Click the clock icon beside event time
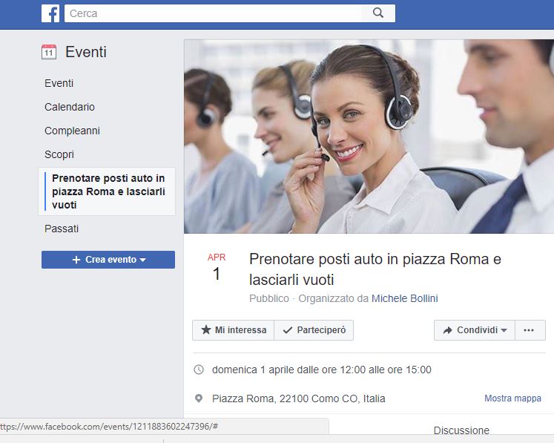The image size is (554, 443). pyautogui.click(x=199, y=370)
